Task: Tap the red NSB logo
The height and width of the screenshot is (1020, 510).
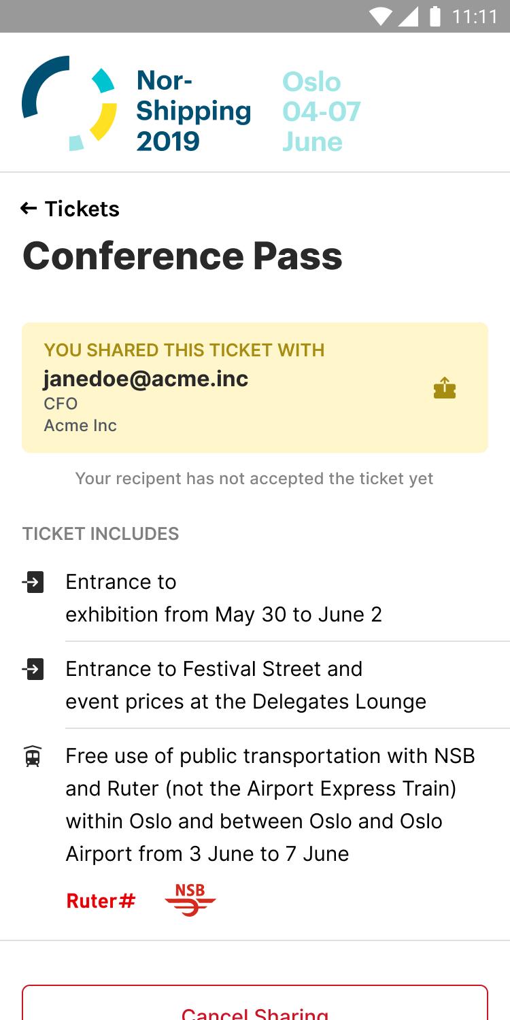Action: pos(190,900)
